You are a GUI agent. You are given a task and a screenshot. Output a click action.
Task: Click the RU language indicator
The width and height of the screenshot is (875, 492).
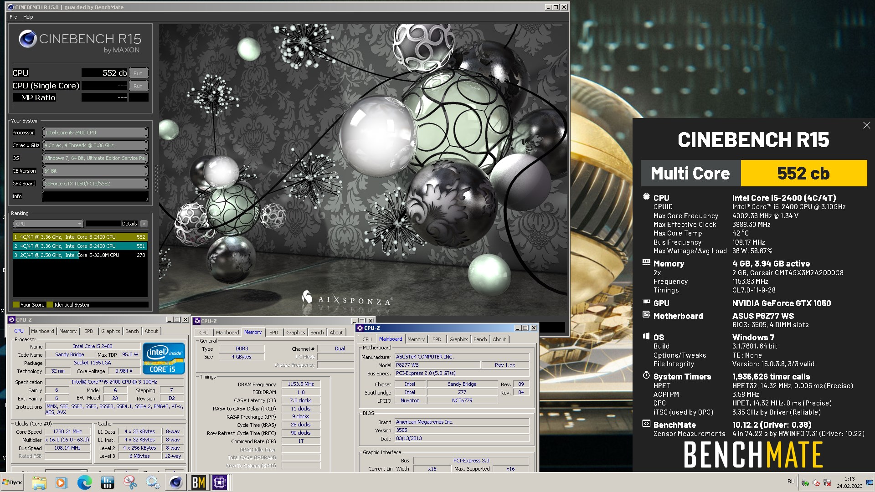(x=791, y=482)
